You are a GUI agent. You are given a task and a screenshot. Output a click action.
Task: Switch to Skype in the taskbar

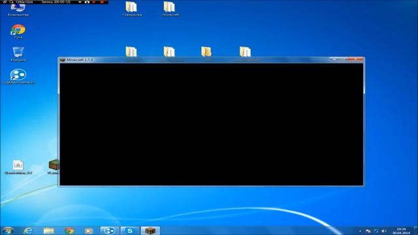tap(130, 230)
